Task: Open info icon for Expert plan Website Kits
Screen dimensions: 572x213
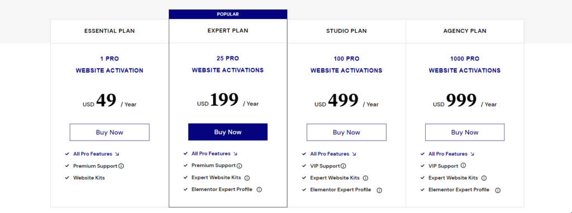Action: point(247,178)
